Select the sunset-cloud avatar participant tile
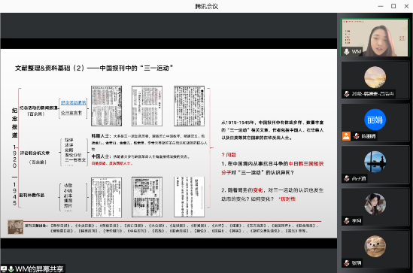 pyautogui.click(x=375, y=80)
